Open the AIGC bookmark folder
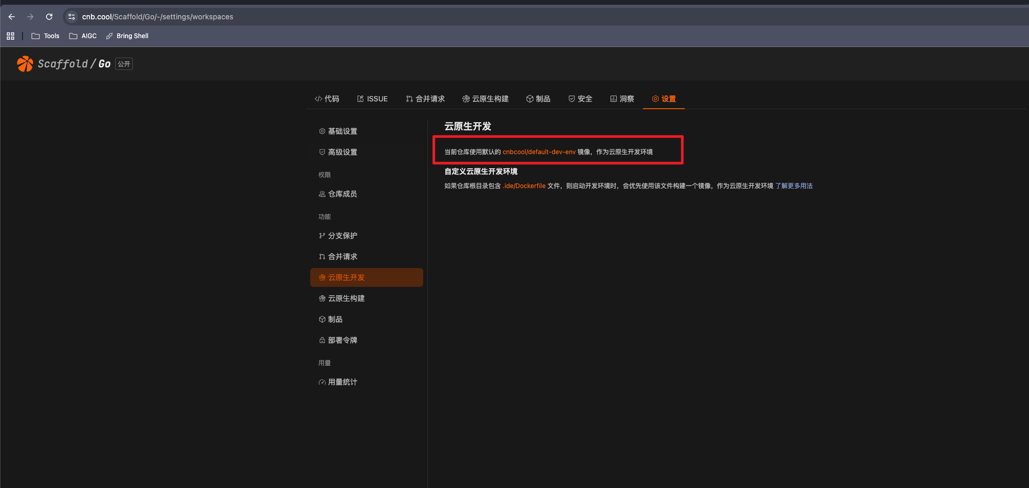The width and height of the screenshot is (1029, 488). pyautogui.click(x=83, y=36)
